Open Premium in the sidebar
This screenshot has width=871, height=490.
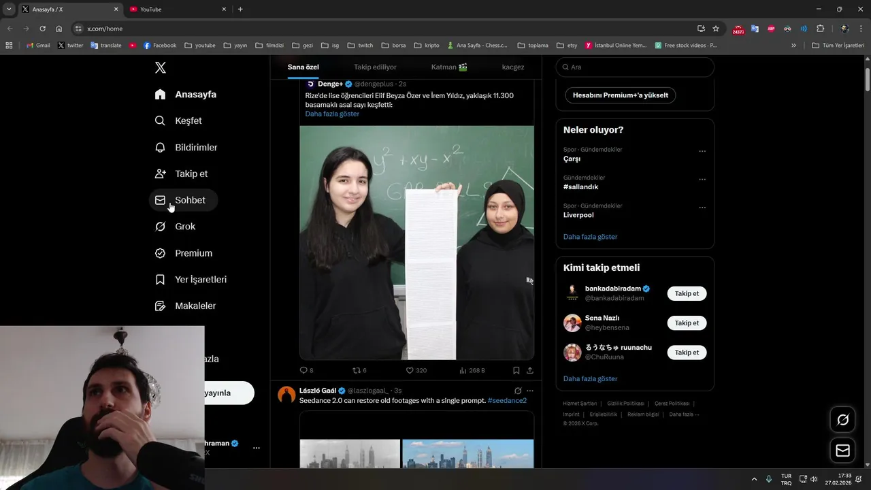[184, 253]
